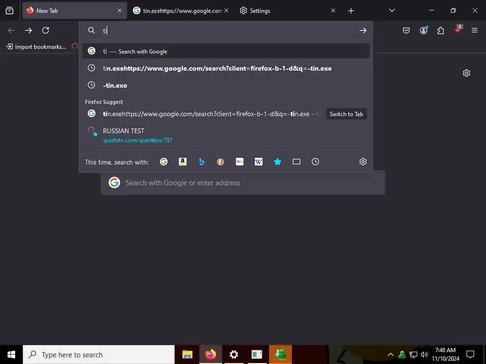Select 'ti — Search with Google' suggestion
486x364 pixels.
(226, 51)
